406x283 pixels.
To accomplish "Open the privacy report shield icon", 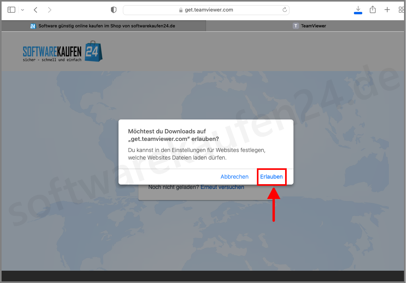I will (114, 10).
